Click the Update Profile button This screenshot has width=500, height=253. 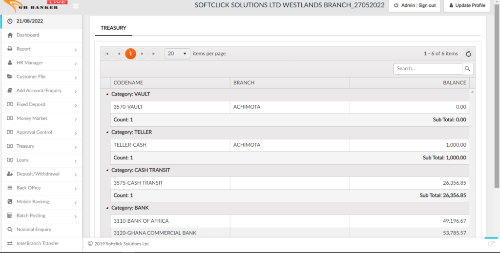pyautogui.click(x=466, y=6)
